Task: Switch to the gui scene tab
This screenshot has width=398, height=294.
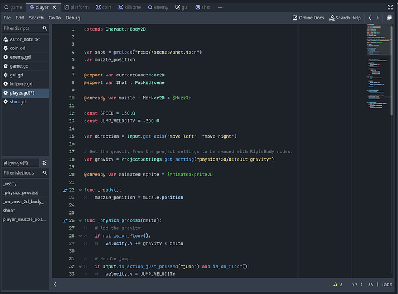Action: [182, 8]
